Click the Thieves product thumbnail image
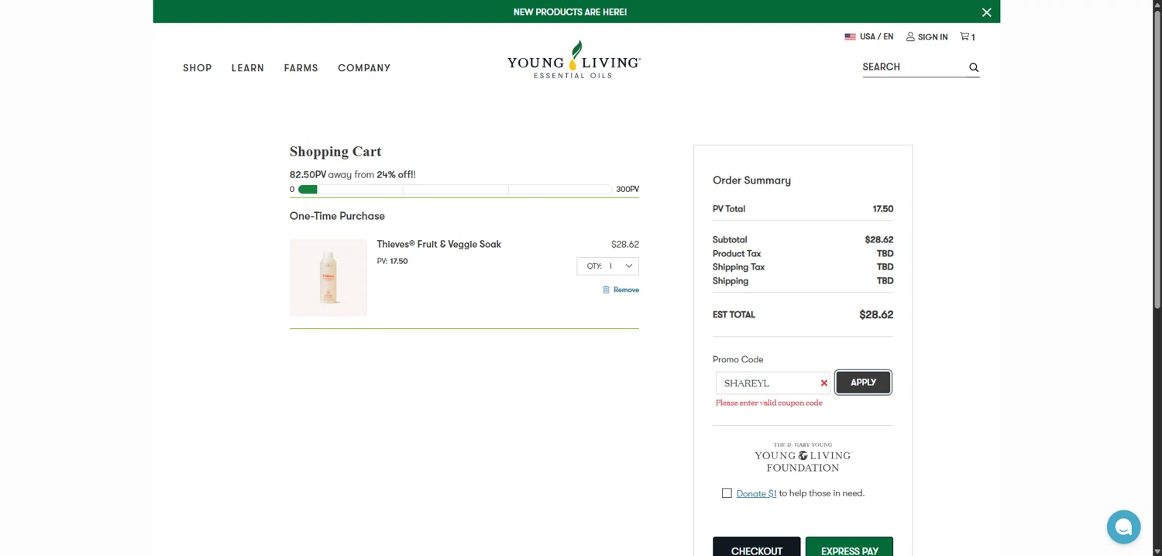1162x556 pixels. [328, 277]
